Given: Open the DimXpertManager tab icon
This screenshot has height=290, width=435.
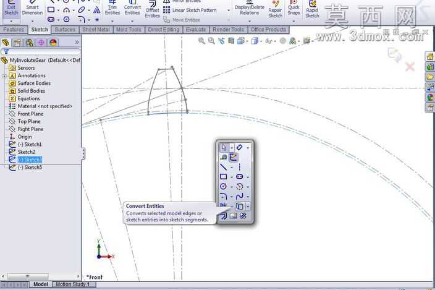Looking at the screenshot, I should pos(41,43).
